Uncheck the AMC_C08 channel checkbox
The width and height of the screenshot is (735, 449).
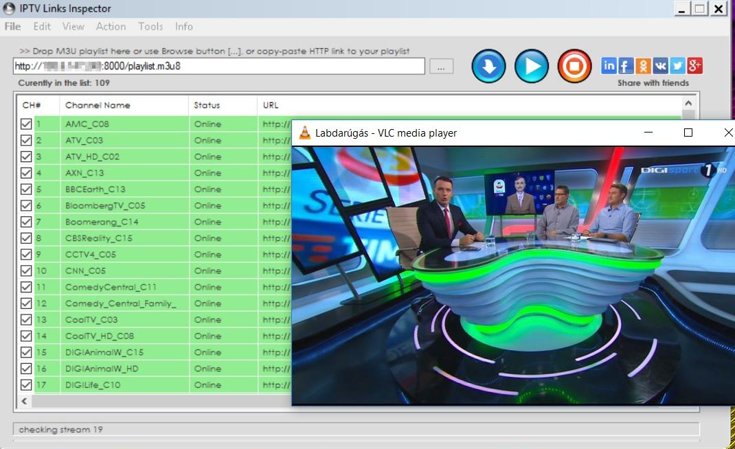(26, 124)
